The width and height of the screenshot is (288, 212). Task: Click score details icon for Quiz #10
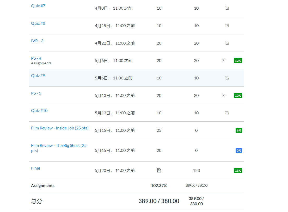[x=227, y=113]
